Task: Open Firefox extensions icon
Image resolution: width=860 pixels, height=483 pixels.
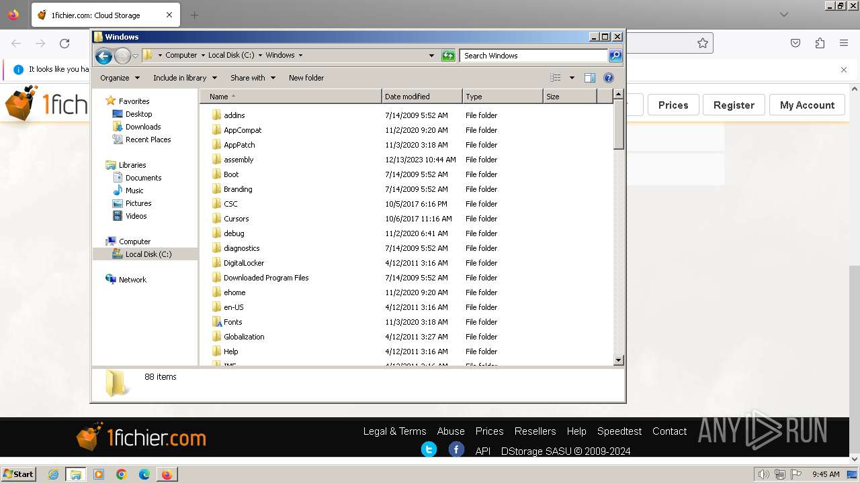Action: (820, 43)
